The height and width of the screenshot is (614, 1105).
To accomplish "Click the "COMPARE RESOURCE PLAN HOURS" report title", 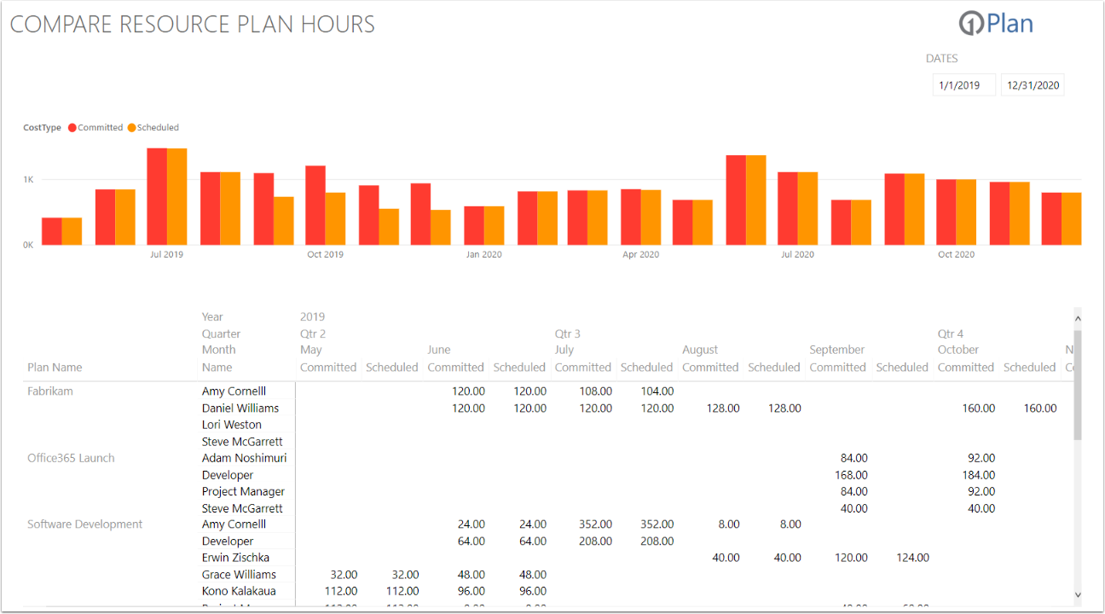I will click(x=192, y=24).
